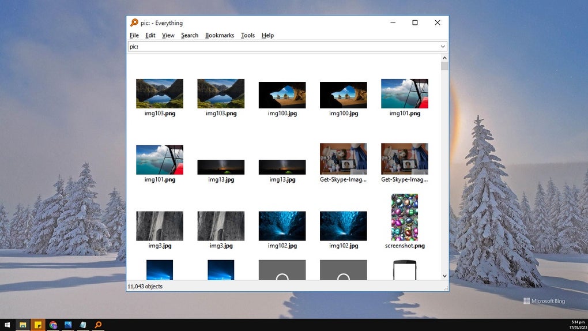Select the left Get-Skype-Imag... thumbnail
This screenshot has height=331, width=588.
pyautogui.click(x=343, y=159)
